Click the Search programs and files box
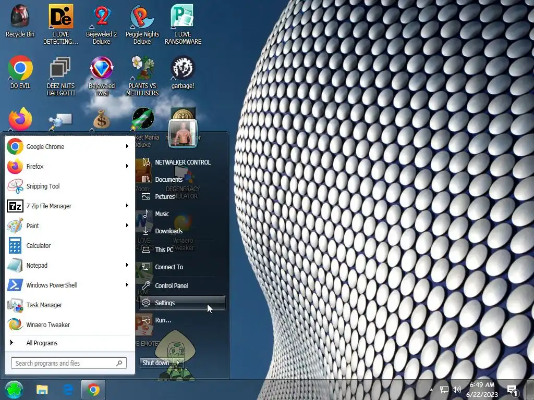 point(69,363)
